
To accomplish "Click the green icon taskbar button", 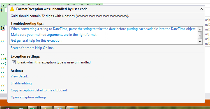I will coord(33,108).
